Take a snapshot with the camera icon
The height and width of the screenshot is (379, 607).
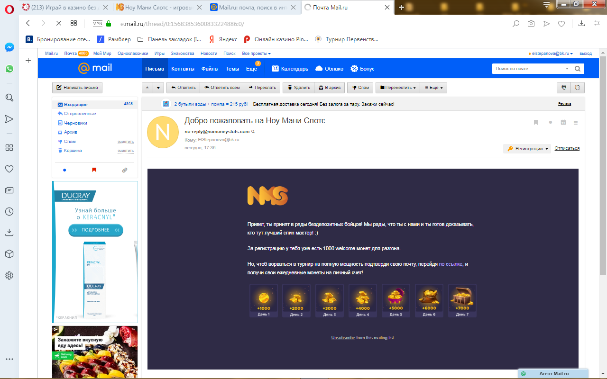(x=531, y=23)
